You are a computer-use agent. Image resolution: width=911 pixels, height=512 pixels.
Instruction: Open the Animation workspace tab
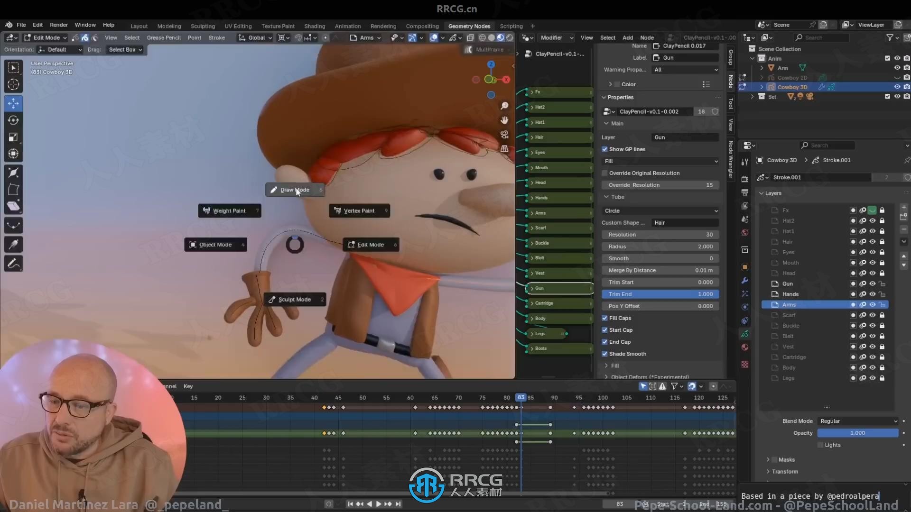click(x=348, y=26)
